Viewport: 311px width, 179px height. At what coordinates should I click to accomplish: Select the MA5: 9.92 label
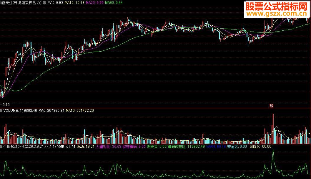55,3
